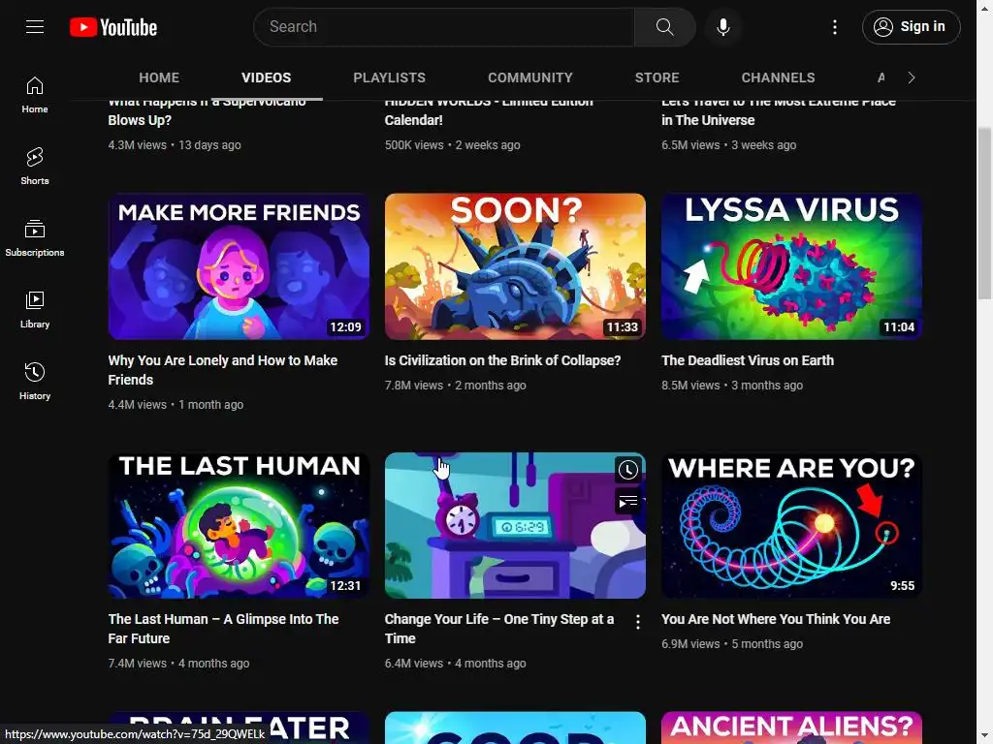Click '4.4M views • 1 month ago' text
This screenshot has width=993, height=744.
coord(176,405)
